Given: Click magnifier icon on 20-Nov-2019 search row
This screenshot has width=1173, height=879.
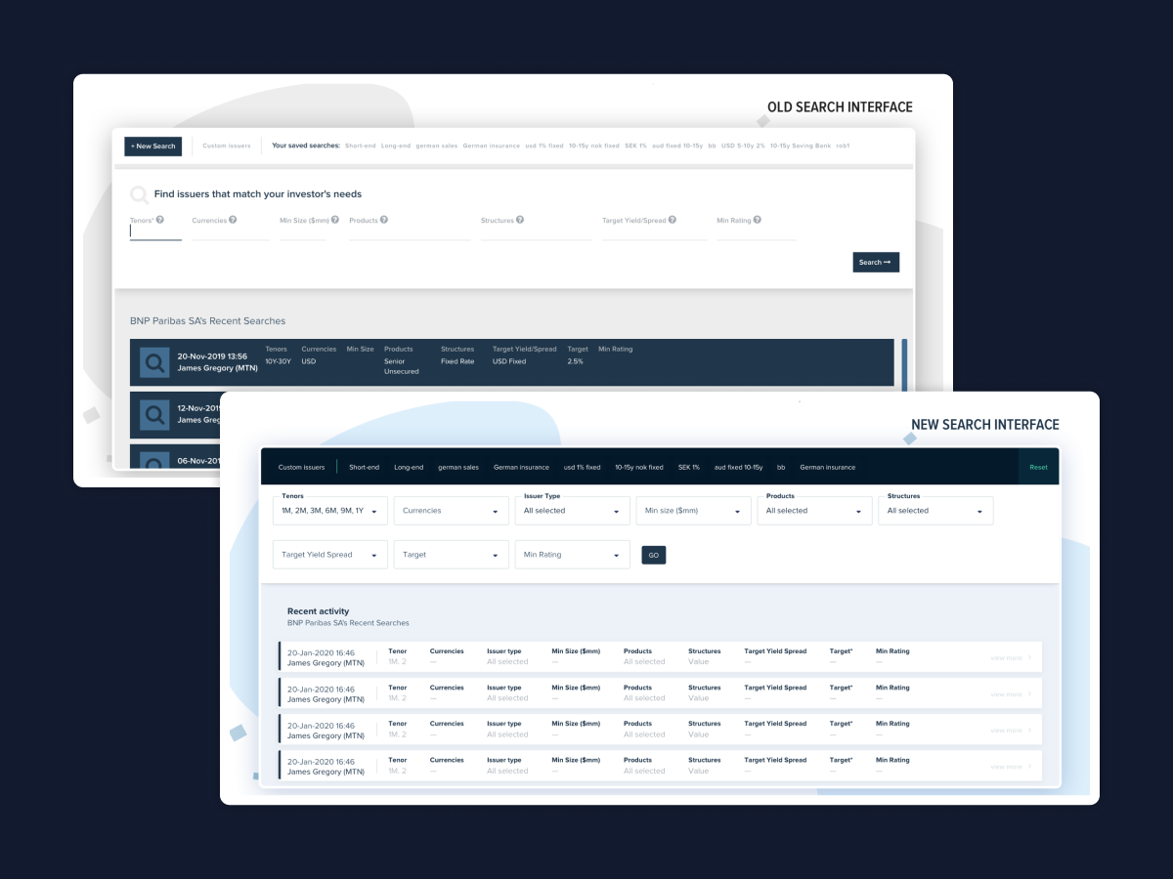Looking at the screenshot, I should click(x=154, y=362).
